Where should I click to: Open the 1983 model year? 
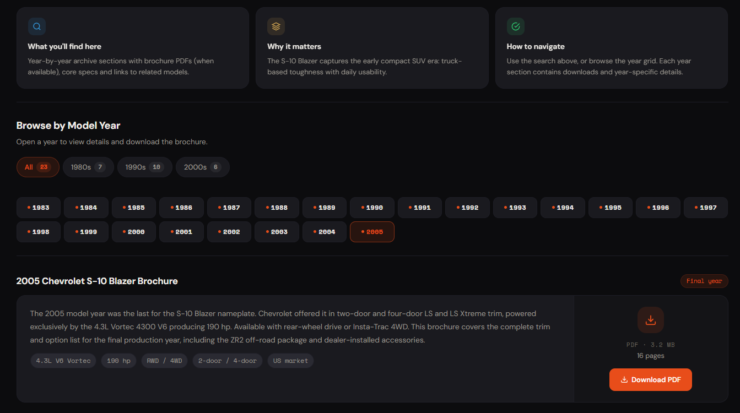point(39,208)
